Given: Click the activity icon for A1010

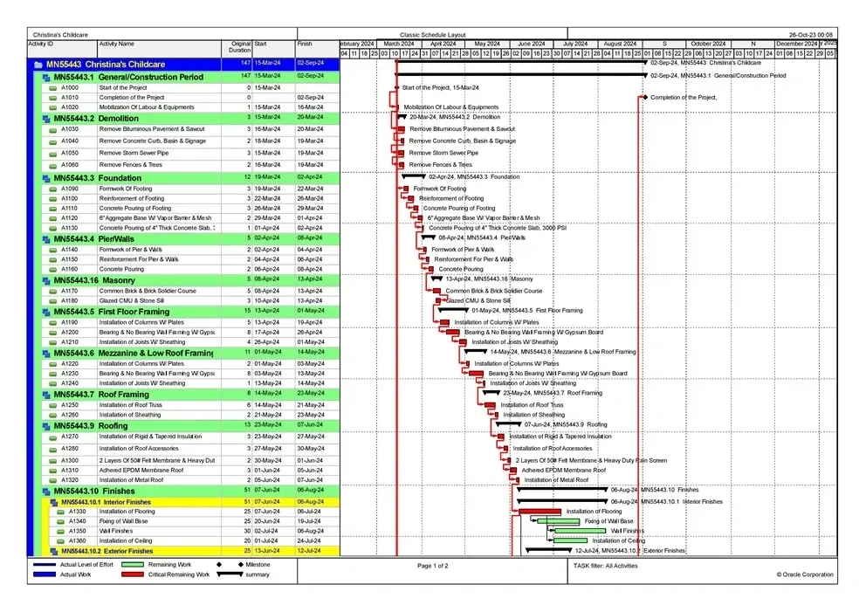Looking at the screenshot, I should (53, 98).
